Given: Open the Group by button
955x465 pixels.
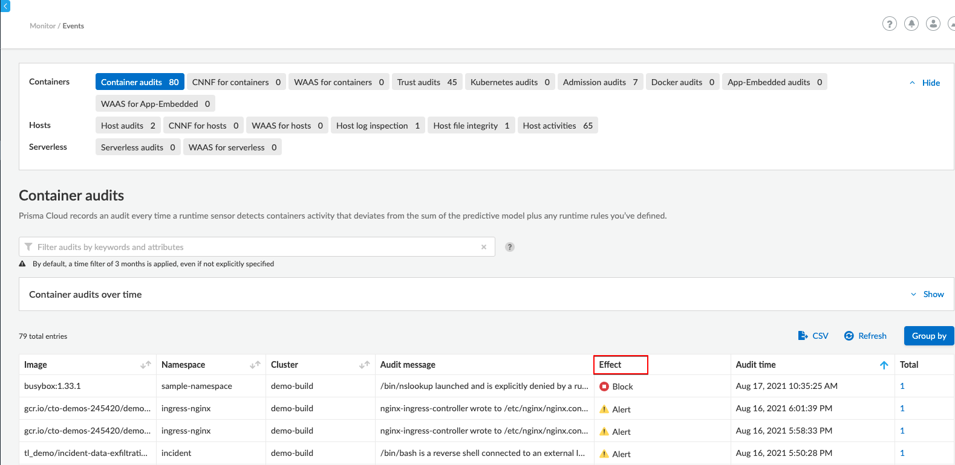Looking at the screenshot, I should pyautogui.click(x=929, y=336).
